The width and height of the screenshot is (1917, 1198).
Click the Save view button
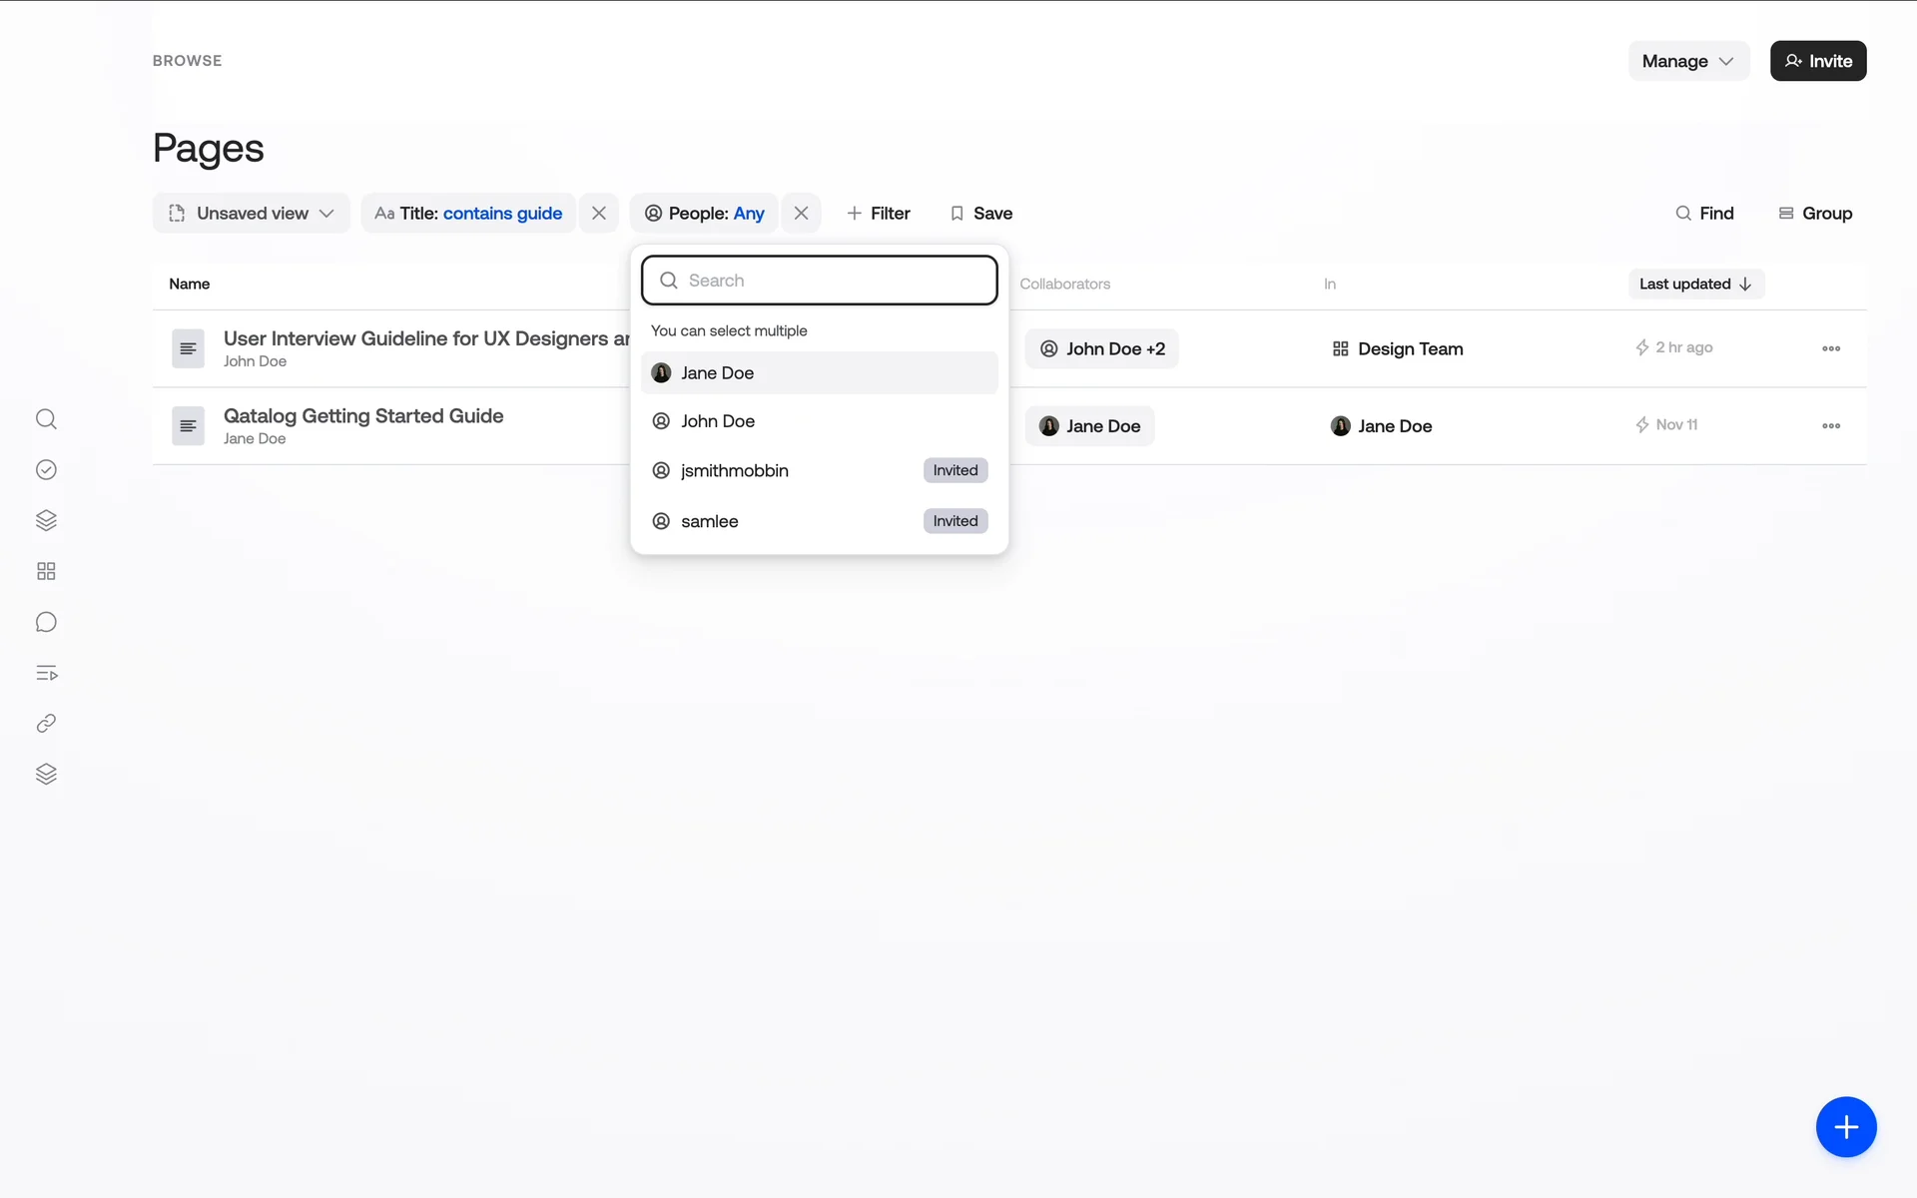coord(980,214)
